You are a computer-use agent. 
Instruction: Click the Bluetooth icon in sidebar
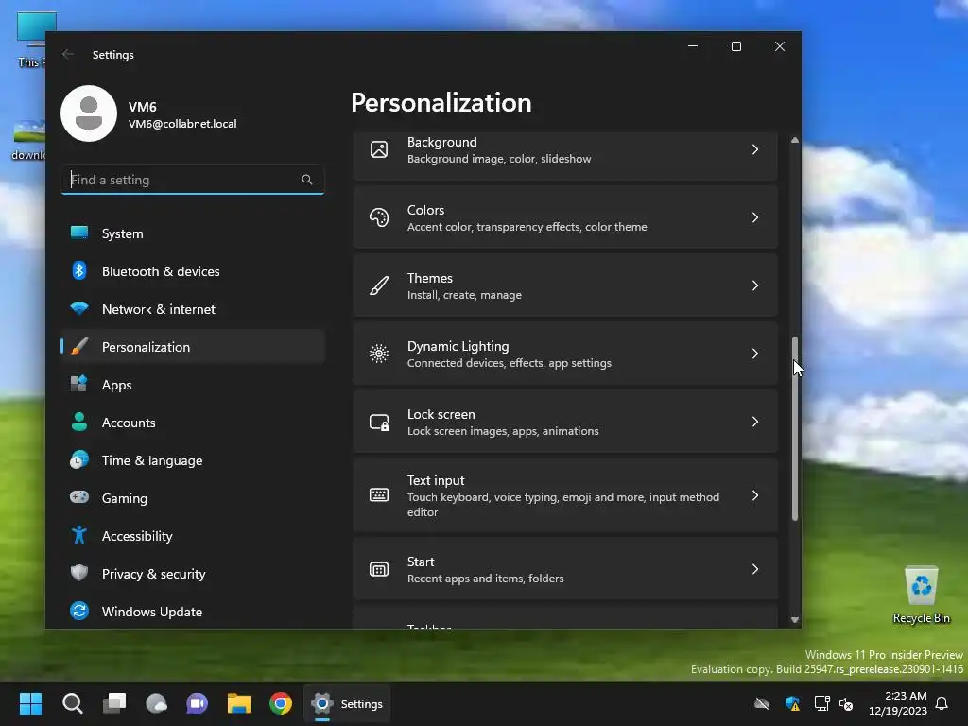tap(79, 270)
